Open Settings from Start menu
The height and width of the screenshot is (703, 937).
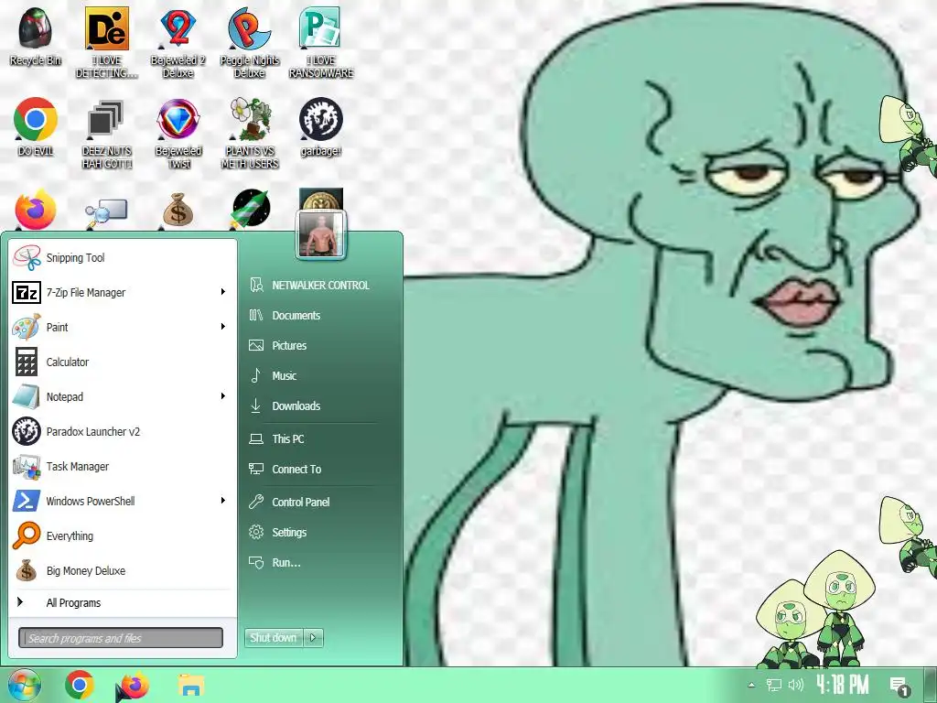pos(320,532)
